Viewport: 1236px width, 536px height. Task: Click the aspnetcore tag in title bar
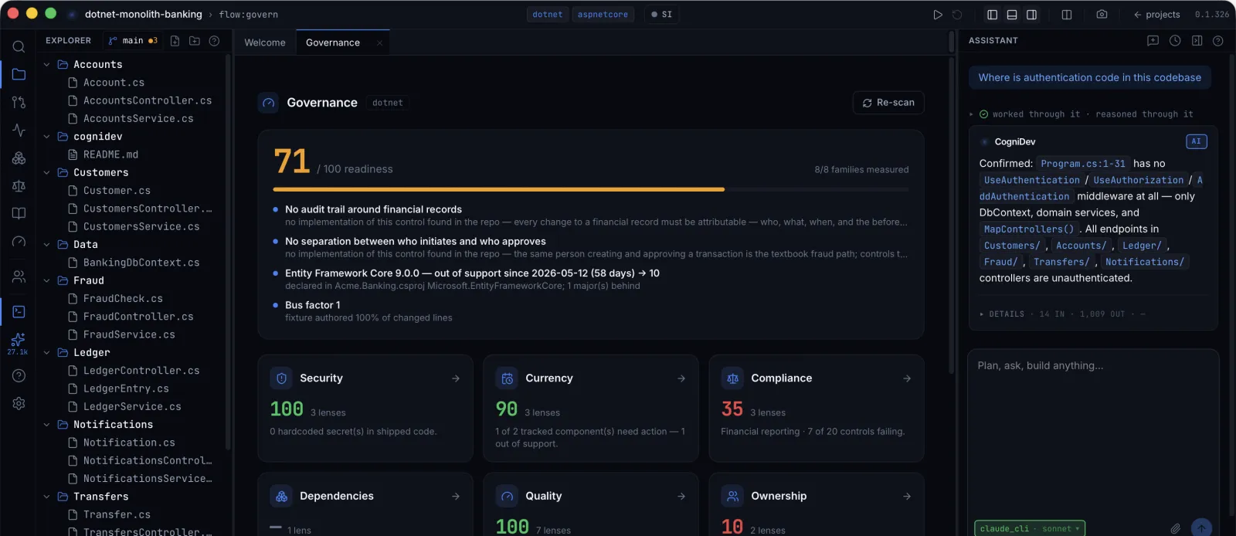[x=603, y=15]
